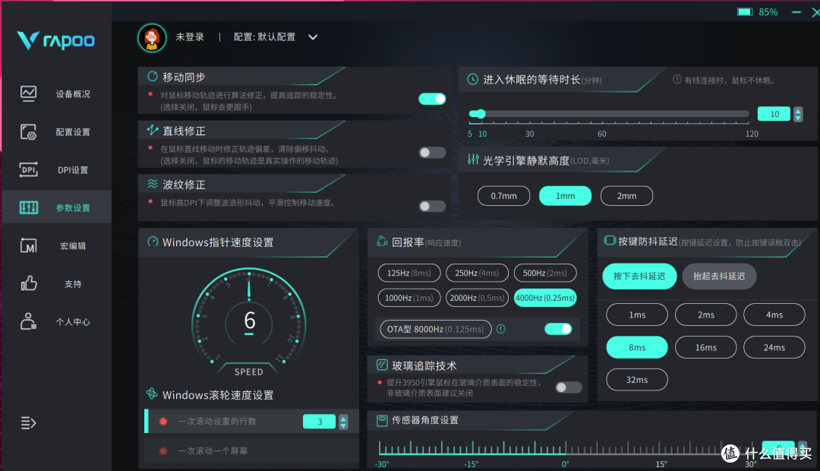The height and width of the screenshot is (471, 820).
Task: Adjust scroll lines stepper arrows
Action: (x=344, y=422)
